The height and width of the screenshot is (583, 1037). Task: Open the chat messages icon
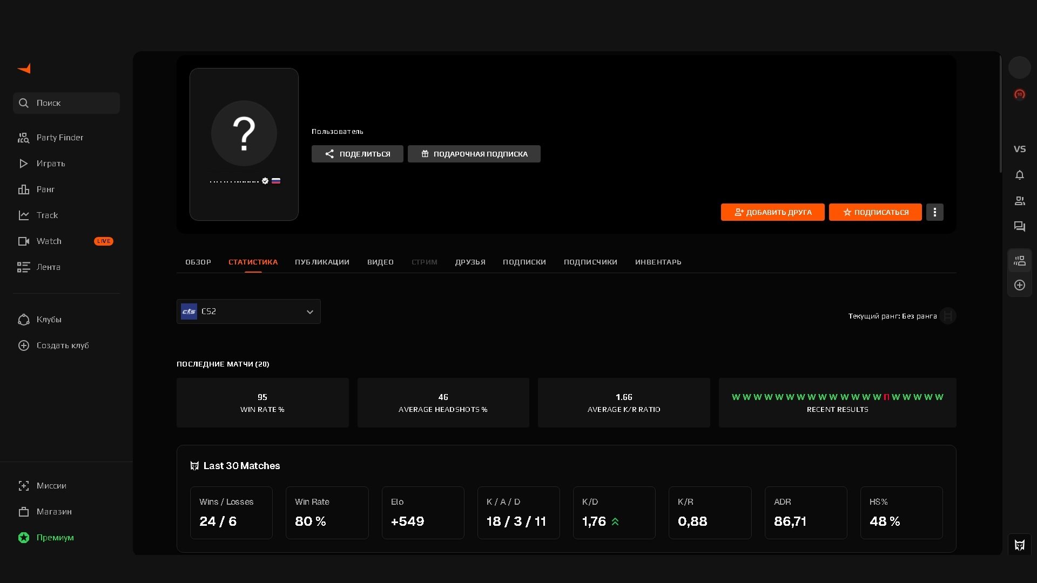1019,227
